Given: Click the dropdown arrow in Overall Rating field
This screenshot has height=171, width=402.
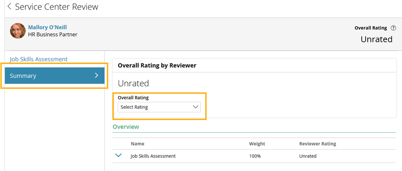Looking at the screenshot, I should coord(195,107).
